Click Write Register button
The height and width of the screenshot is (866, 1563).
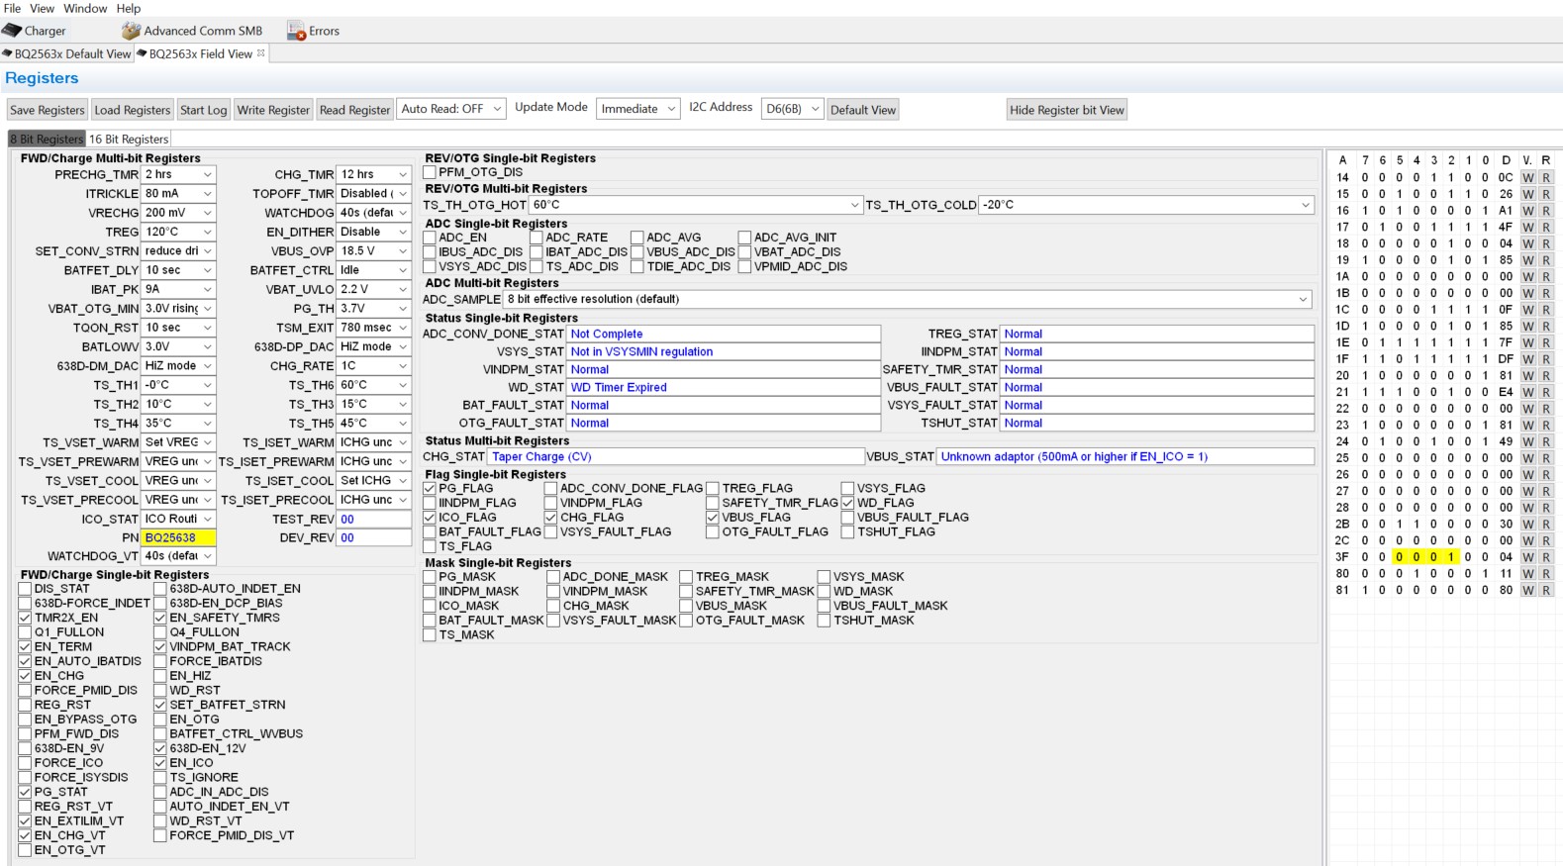coord(273,110)
